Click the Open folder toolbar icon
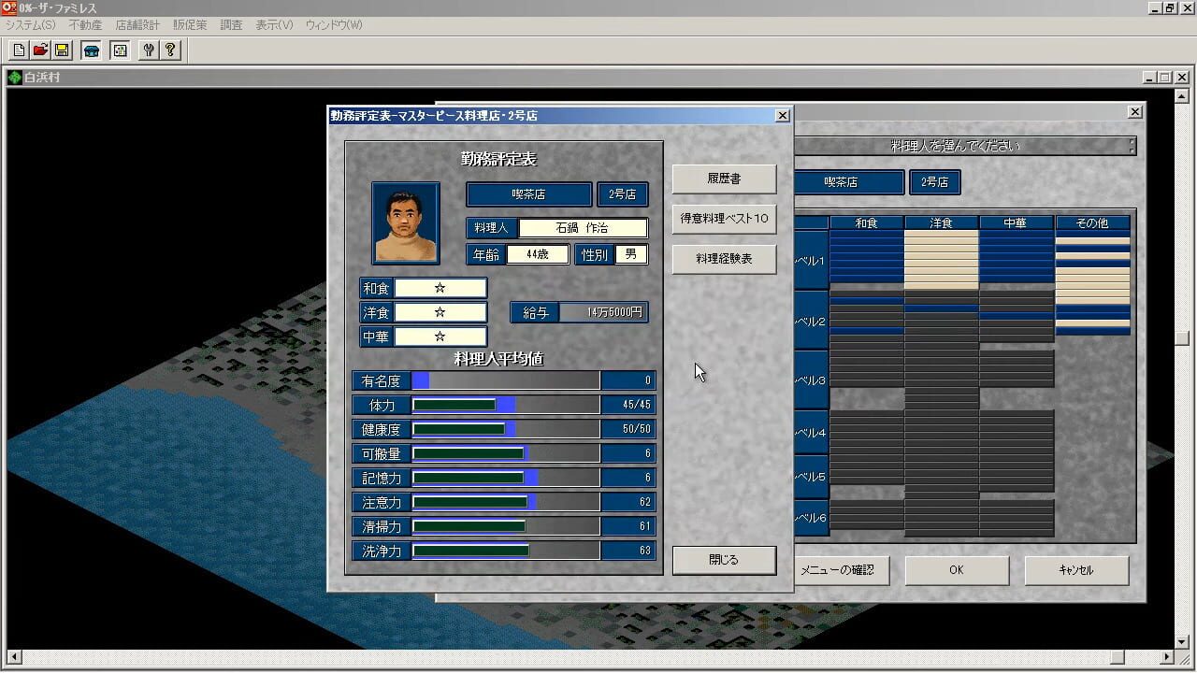Viewport: 1197px width, 673px height. pyautogui.click(x=40, y=50)
